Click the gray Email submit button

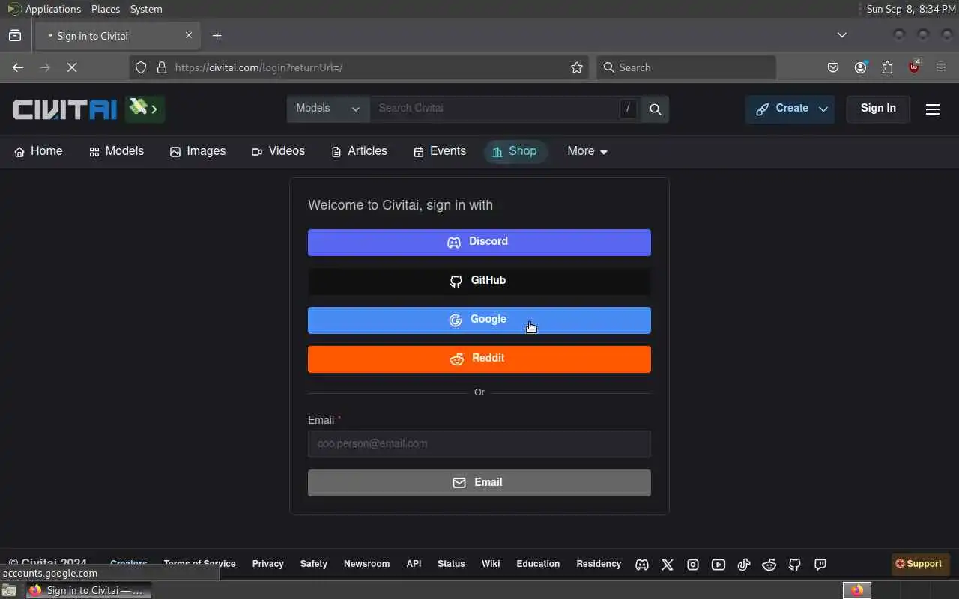pyautogui.click(x=479, y=483)
